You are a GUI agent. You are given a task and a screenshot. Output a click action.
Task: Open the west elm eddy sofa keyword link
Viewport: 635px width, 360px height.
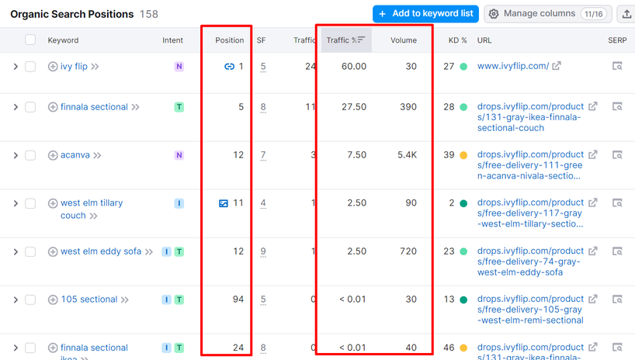[x=101, y=251]
